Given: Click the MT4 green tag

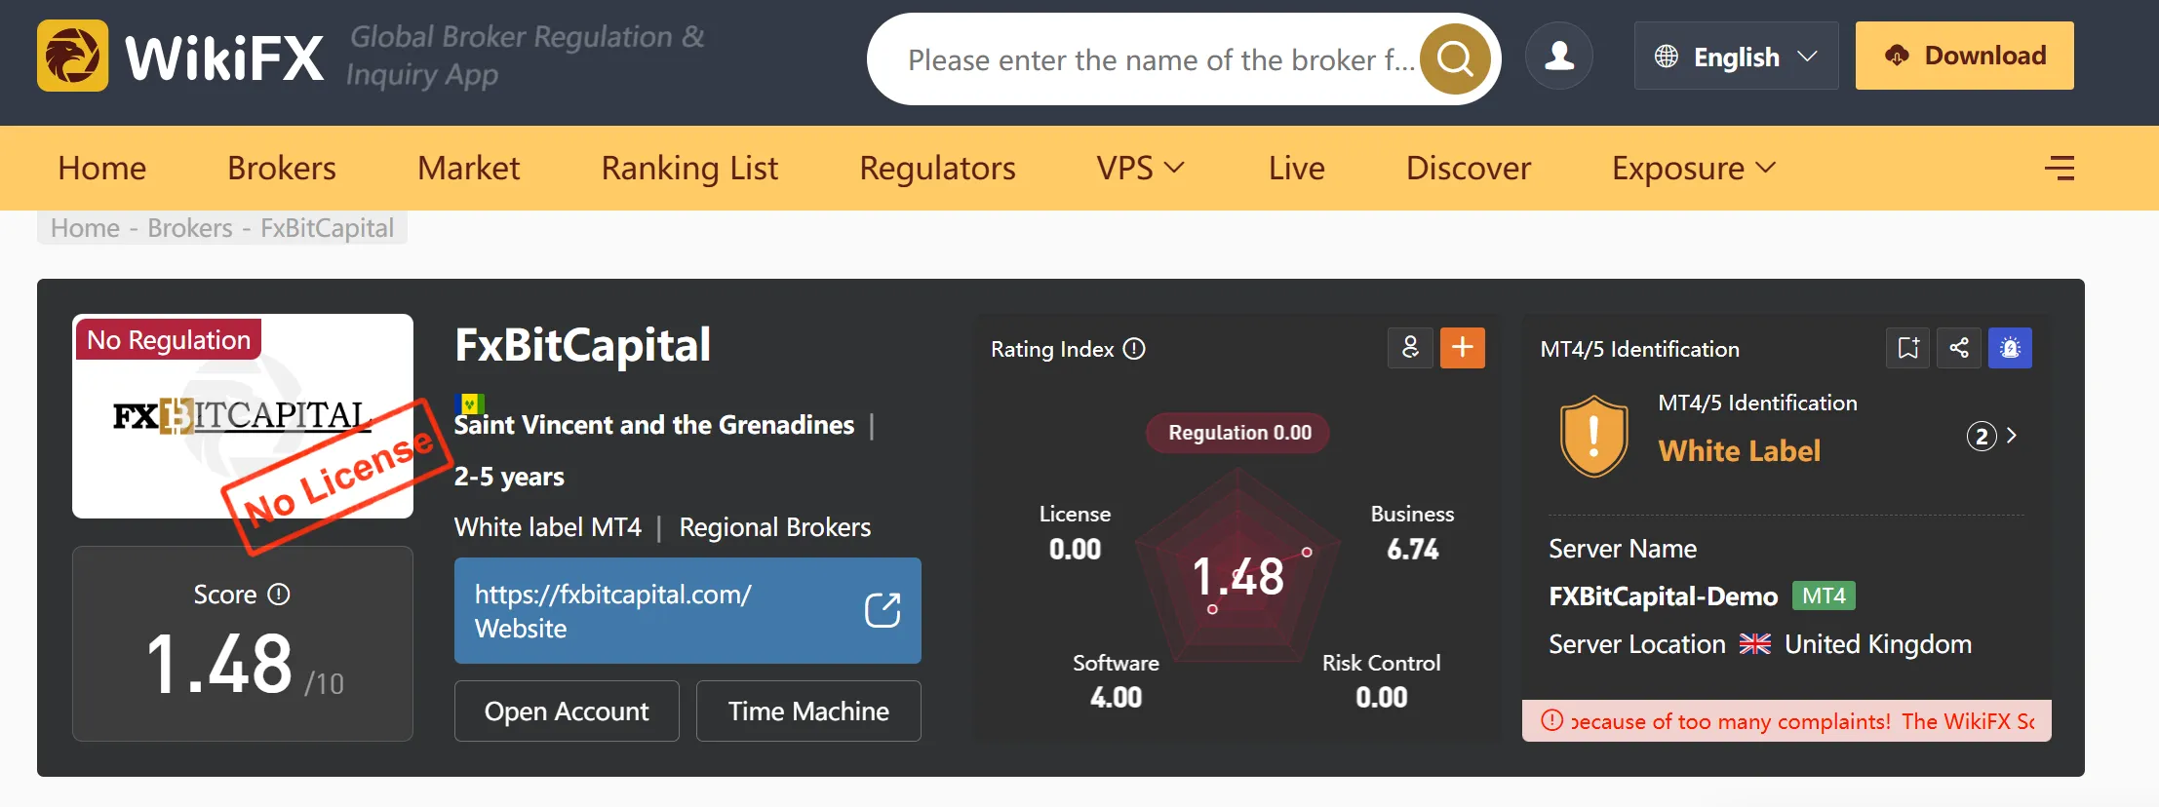Looking at the screenshot, I should pyautogui.click(x=1824, y=596).
